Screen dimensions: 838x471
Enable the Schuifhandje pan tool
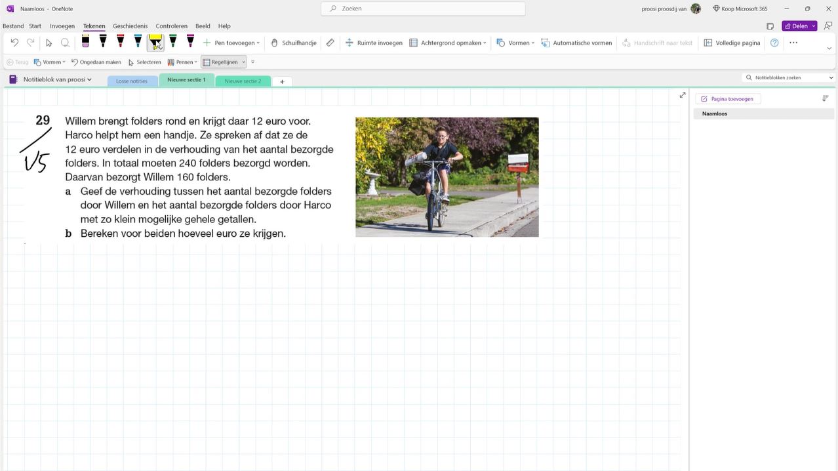(x=294, y=43)
